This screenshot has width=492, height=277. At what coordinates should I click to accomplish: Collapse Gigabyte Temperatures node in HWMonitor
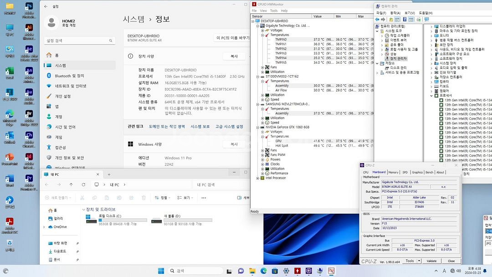[263, 35]
